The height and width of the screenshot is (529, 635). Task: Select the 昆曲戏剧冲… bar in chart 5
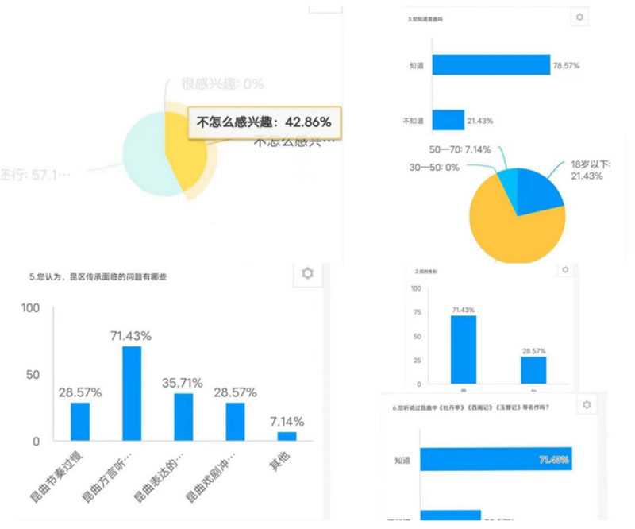pos(235,422)
